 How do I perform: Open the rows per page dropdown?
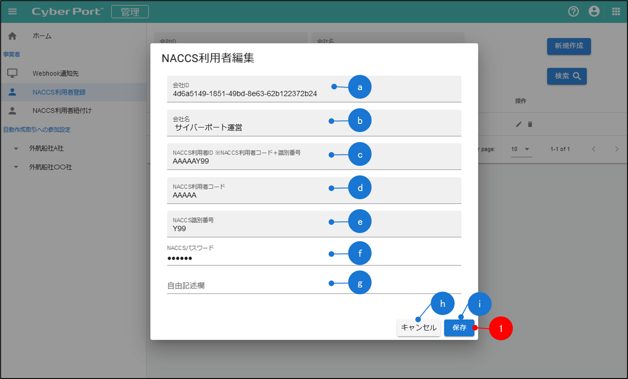pyautogui.click(x=521, y=149)
